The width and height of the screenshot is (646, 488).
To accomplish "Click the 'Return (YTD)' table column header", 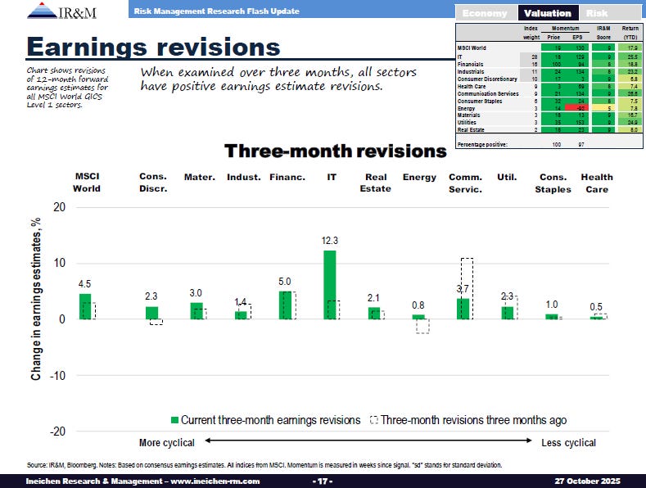I will (630, 33).
